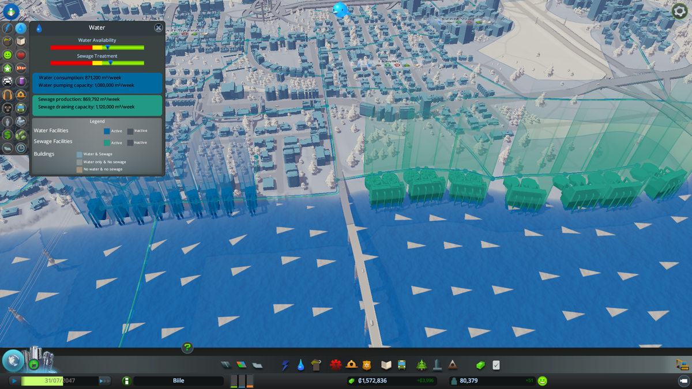The image size is (692, 389).
Task: Open the Monuments build menu
Action: pyautogui.click(x=453, y=365)
